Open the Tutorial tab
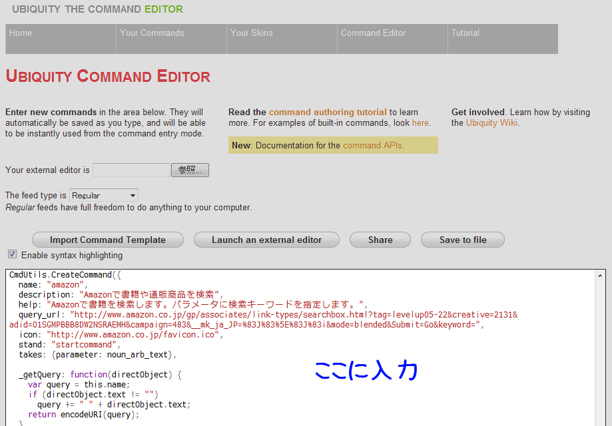Image resolution: width=612 pixels, height=426 pixels. click(x=465, y=33)
